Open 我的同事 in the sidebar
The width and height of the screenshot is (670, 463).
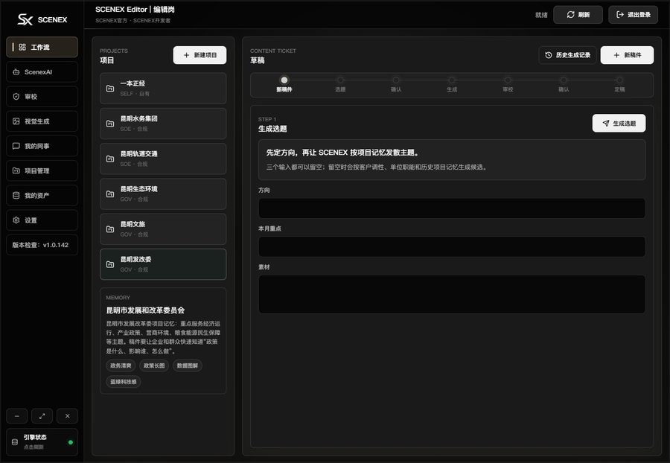pos(42,146)
